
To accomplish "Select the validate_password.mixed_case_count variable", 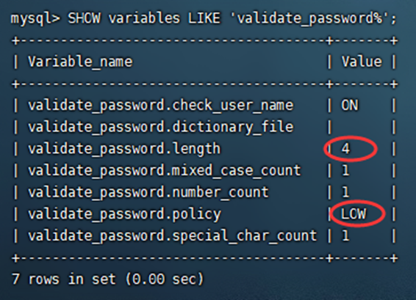I will pos(165,170).
